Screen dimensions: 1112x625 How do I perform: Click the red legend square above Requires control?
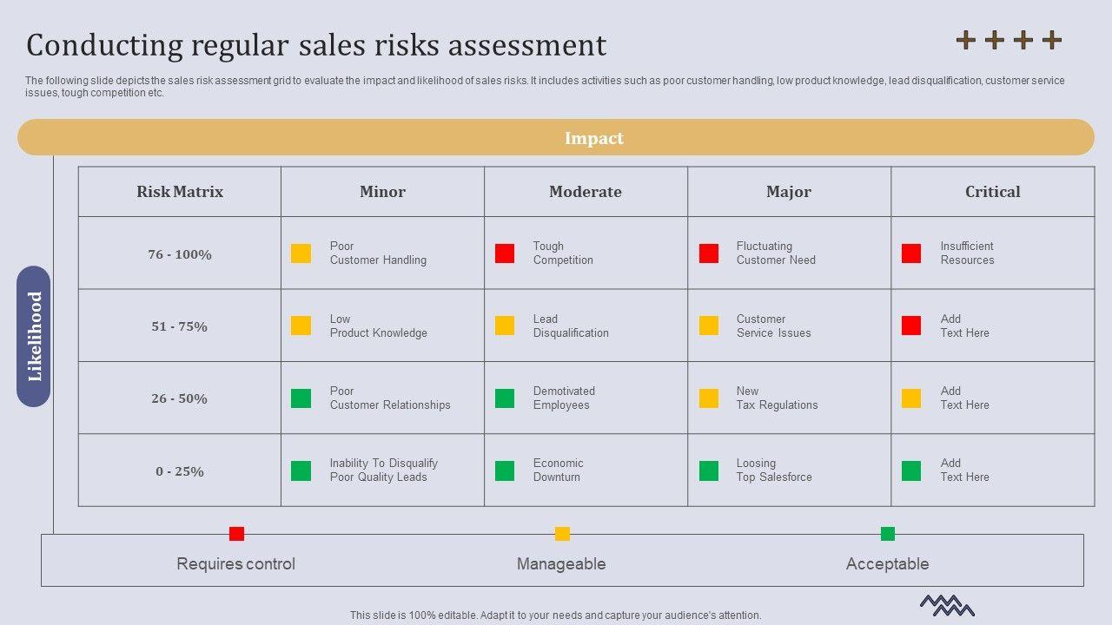coord(236,534)
